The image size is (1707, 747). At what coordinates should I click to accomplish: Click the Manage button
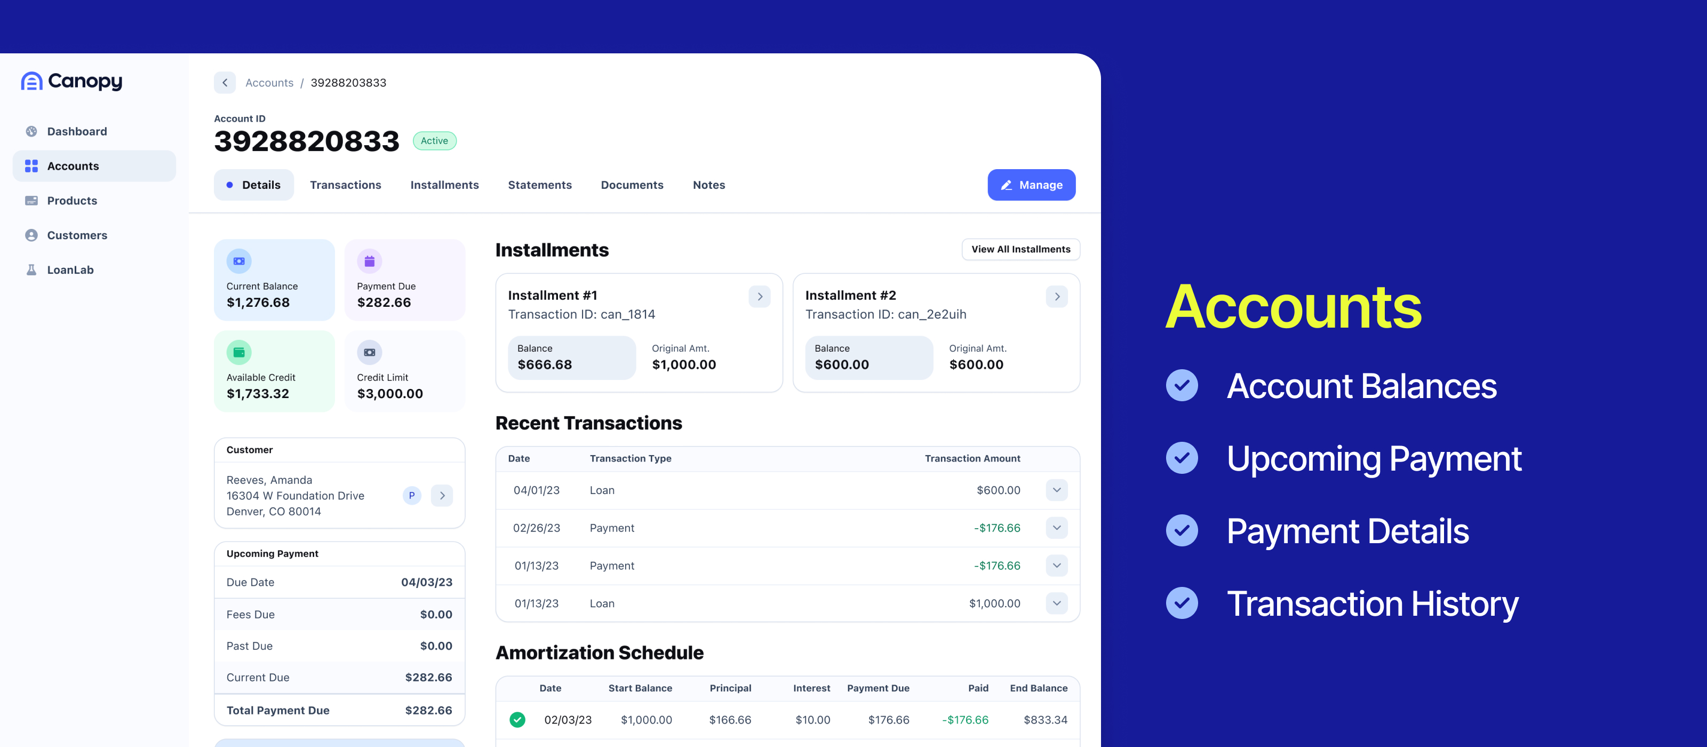(1030, 184)
